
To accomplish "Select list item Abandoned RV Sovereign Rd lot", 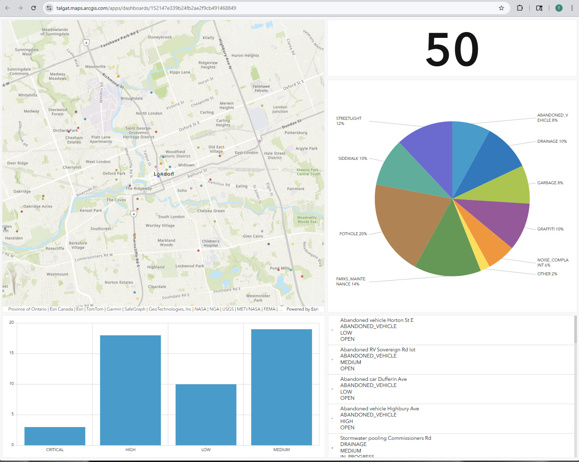I will pyautogui.click(x=452, y=359).
